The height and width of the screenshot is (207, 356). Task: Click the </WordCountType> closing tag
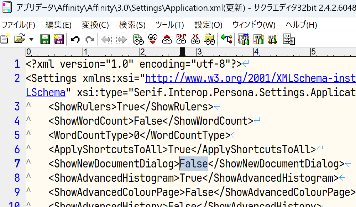pos(185,135)
